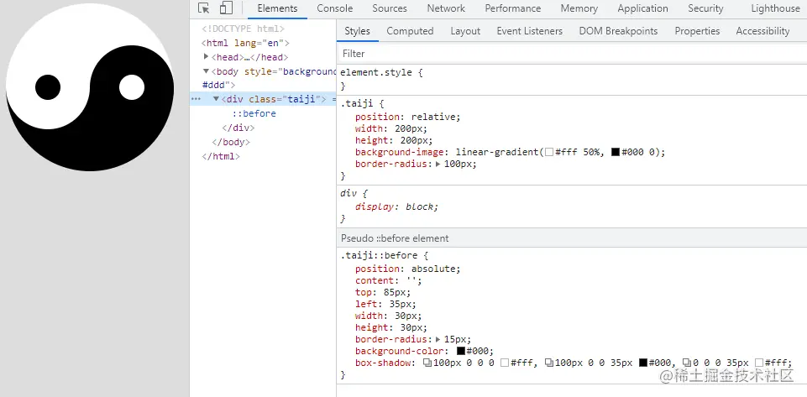Open the Network tab
807x397 pixels.
tap(446, 8)
